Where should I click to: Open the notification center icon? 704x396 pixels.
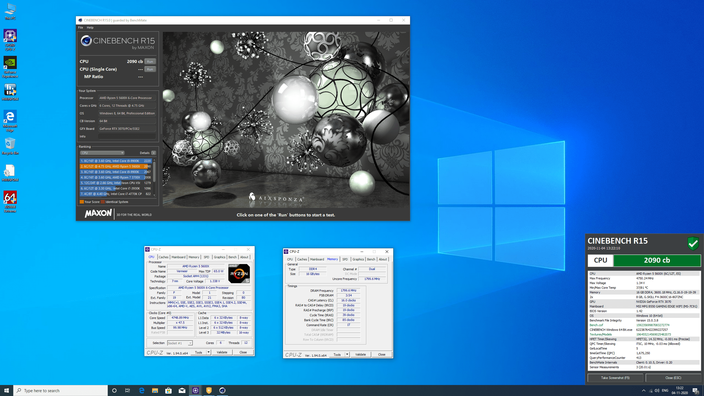tap(696, 391)
